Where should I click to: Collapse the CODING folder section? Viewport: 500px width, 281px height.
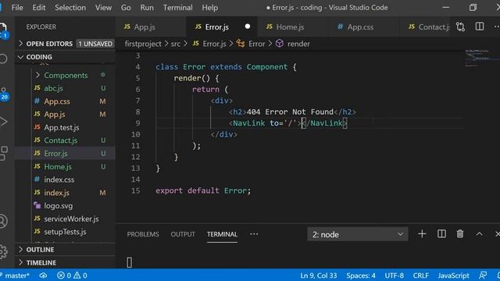point(66,57)
